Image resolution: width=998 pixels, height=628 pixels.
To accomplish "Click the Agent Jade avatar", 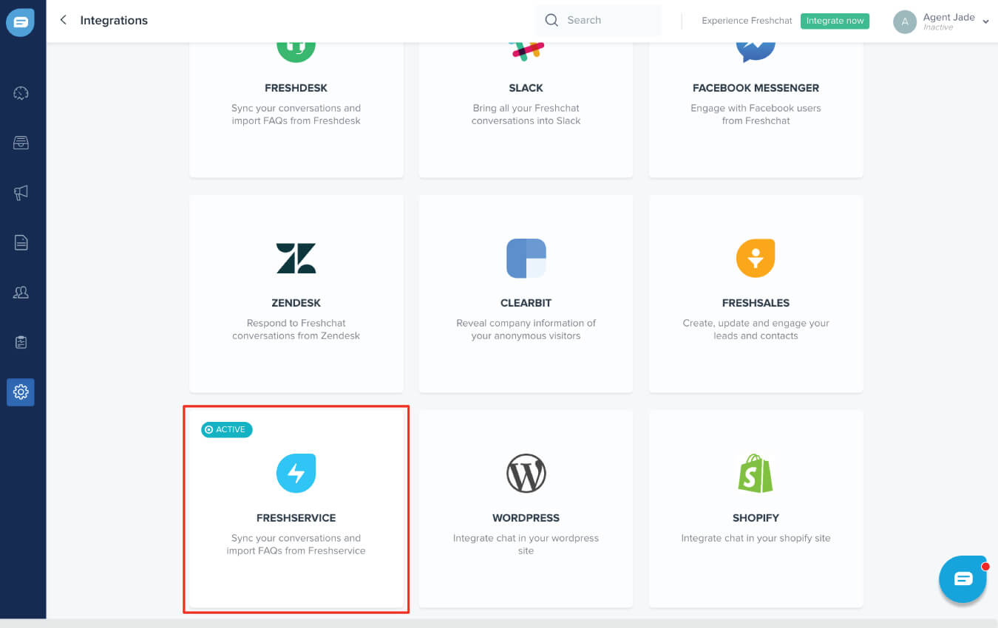I will (x=905, y=22).
